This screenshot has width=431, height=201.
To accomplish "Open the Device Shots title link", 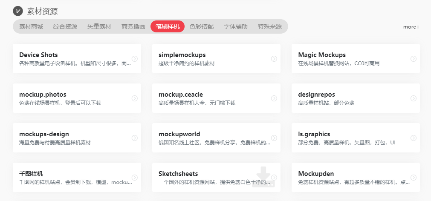I will click(x=38, y=55).
